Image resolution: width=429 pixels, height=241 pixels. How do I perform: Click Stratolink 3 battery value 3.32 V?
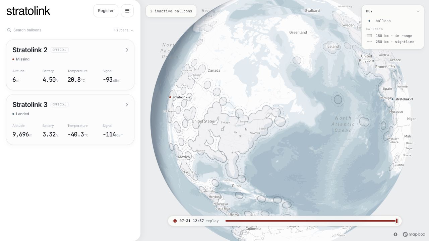pos(51,135)
